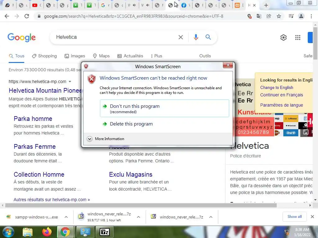This screenshot has height=238, width=318.
Task: Expand More Information in SmartScreen dialog
Action: tap(106, 139)
